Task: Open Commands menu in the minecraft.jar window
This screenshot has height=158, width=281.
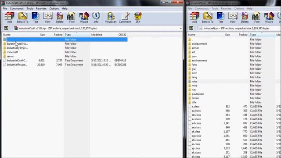Action: pyautogui.click(x=202, y=8)
